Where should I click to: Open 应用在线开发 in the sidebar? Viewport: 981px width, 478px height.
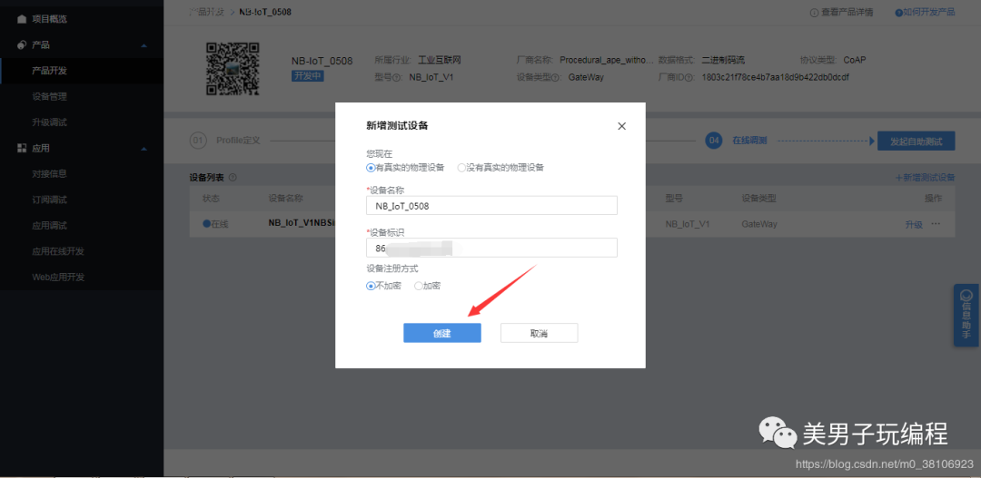(58, 251)
